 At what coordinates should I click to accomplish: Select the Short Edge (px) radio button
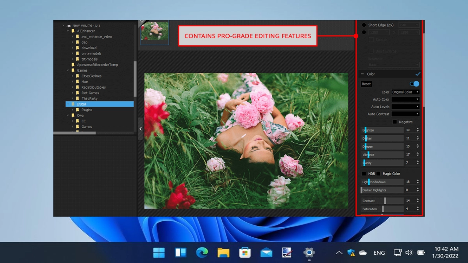click(364, 25)
